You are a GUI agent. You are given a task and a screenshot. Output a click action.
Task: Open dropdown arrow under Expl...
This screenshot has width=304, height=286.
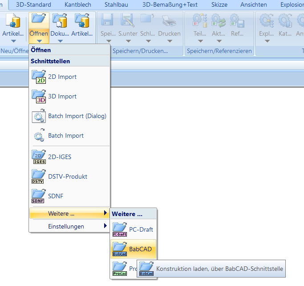[267, 41]
